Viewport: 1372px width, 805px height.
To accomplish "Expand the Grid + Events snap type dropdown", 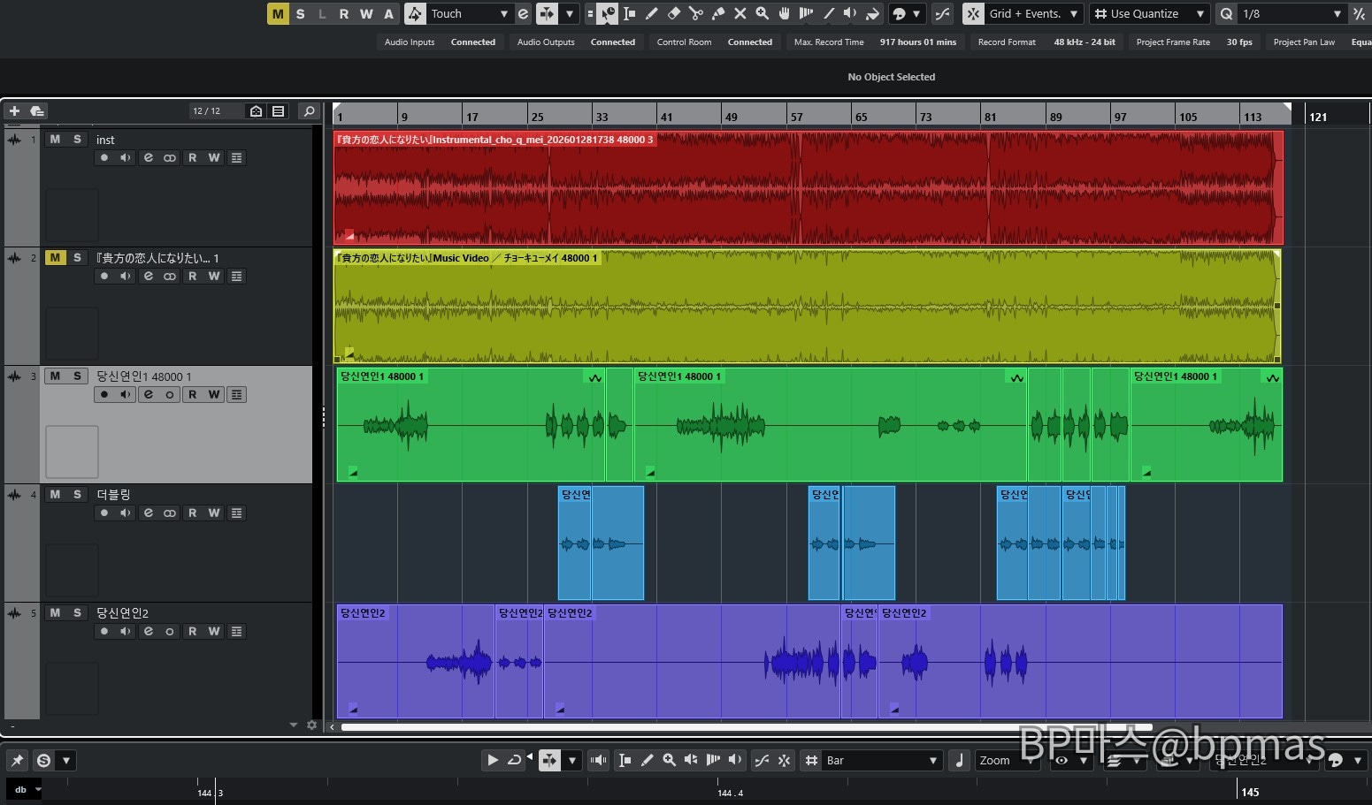I will pos(1073,13).
